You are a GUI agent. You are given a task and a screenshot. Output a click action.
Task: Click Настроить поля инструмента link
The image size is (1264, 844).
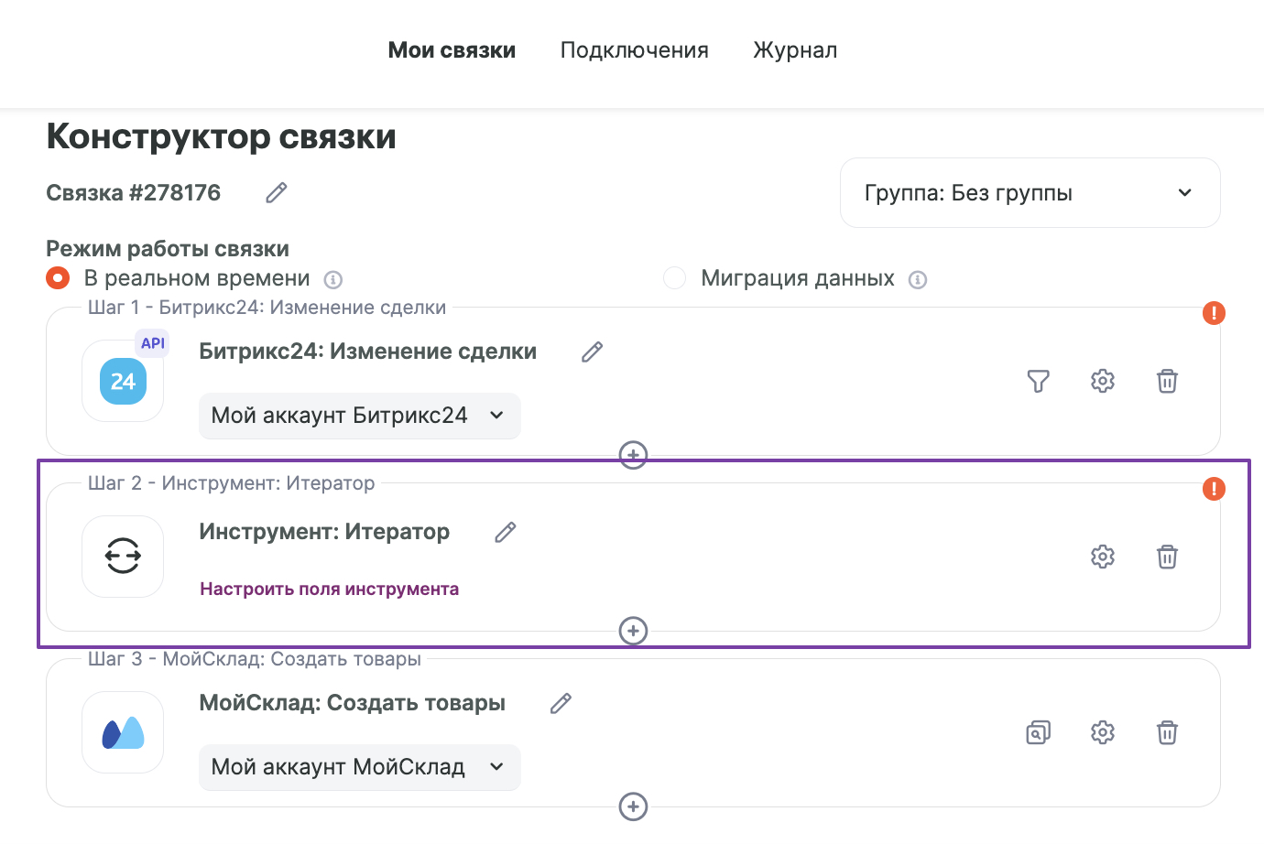point(329,589)
